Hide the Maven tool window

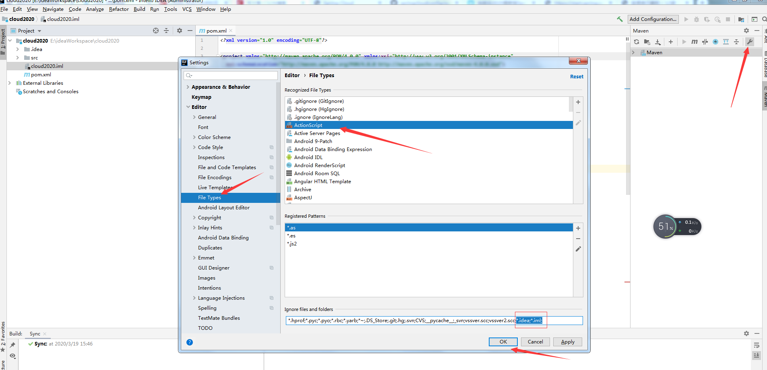click(x=757, y=31)
